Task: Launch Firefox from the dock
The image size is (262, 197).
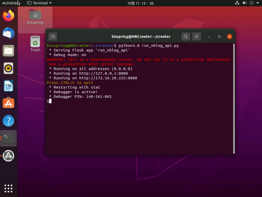Action: (x=8, y=16)
